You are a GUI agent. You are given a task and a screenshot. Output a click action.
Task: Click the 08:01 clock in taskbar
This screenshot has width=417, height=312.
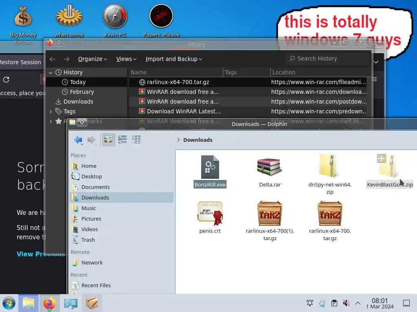click(x=380, y=303)
